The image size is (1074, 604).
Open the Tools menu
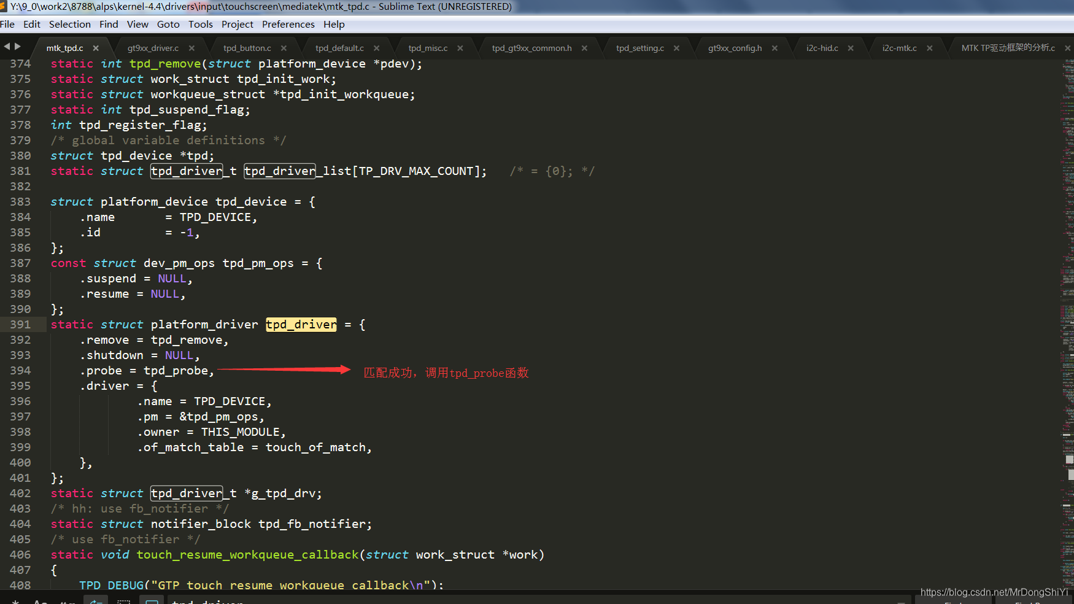pyautogui.click(x=201, y=24)
